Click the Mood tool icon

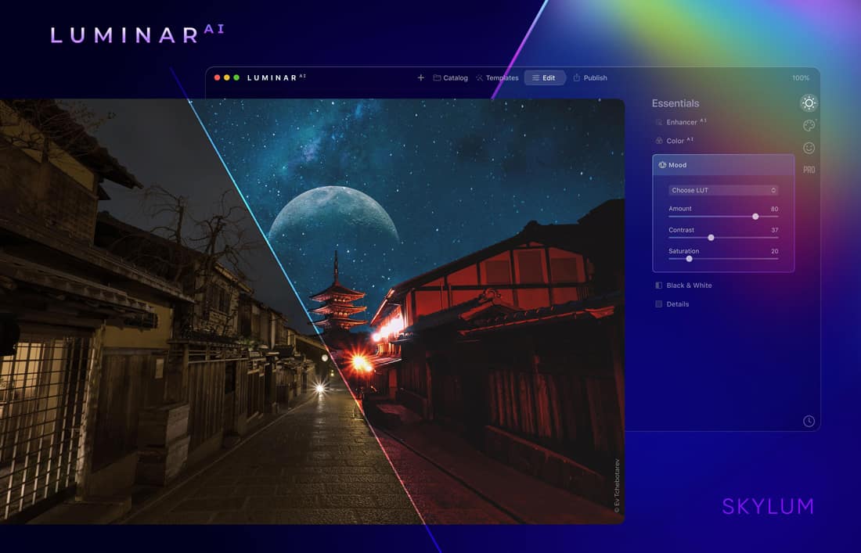click(x=662, y=165)
